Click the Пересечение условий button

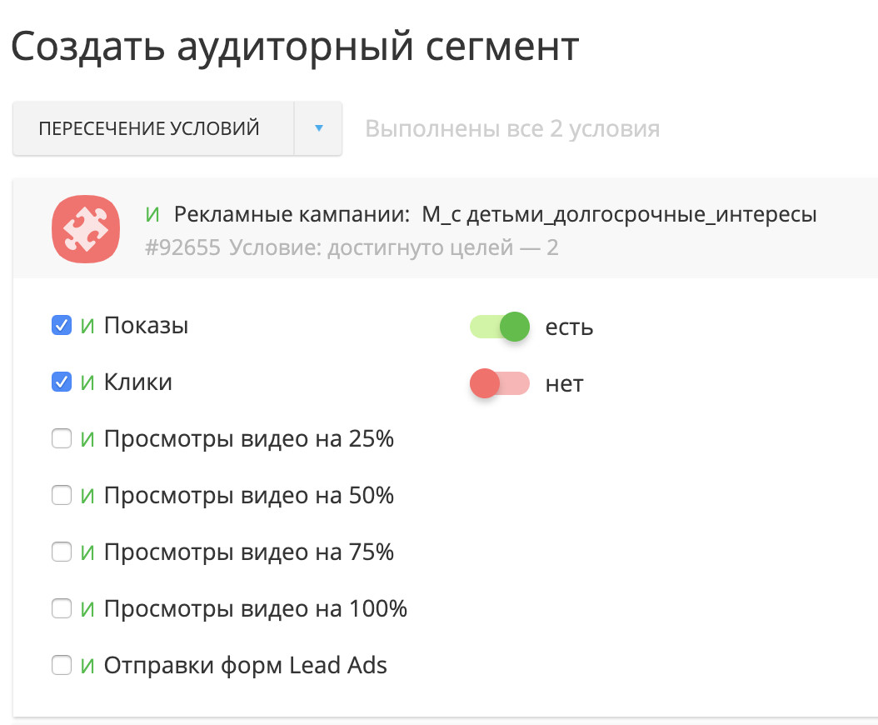150,129
